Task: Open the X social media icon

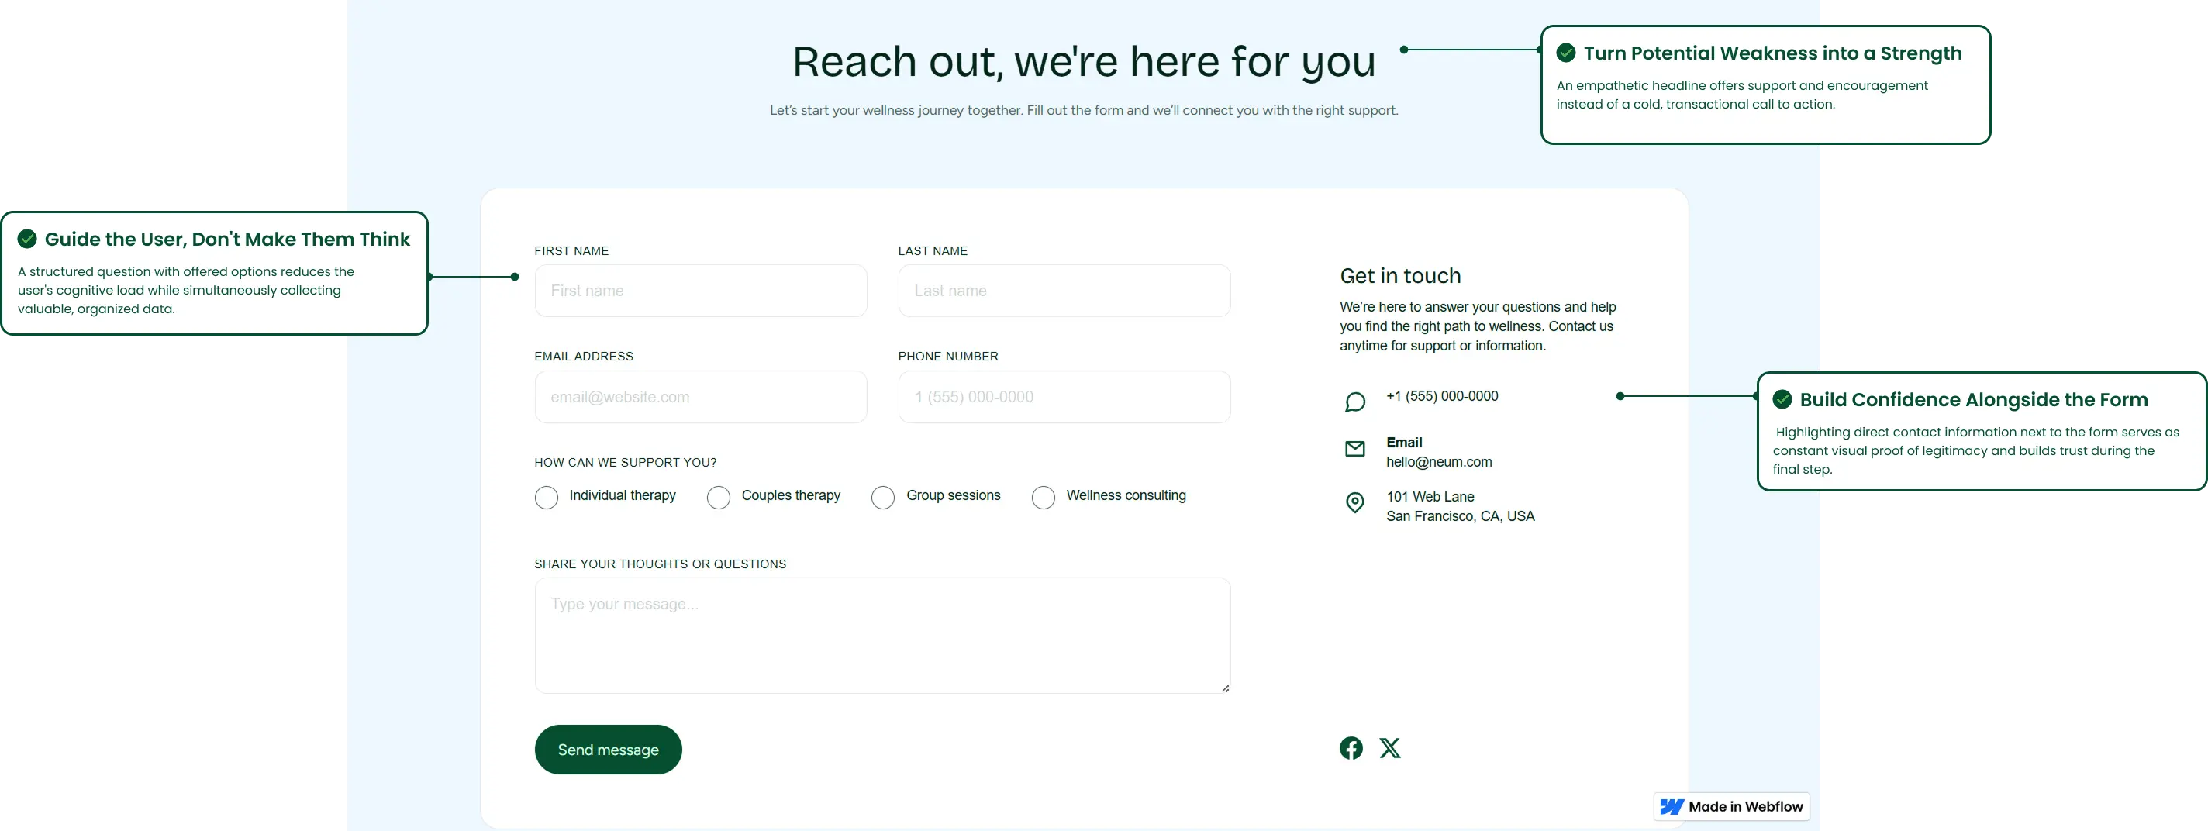Action: click(1390, 747)
